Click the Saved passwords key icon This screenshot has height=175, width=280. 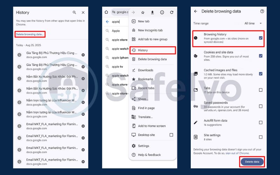coord(196,106)
